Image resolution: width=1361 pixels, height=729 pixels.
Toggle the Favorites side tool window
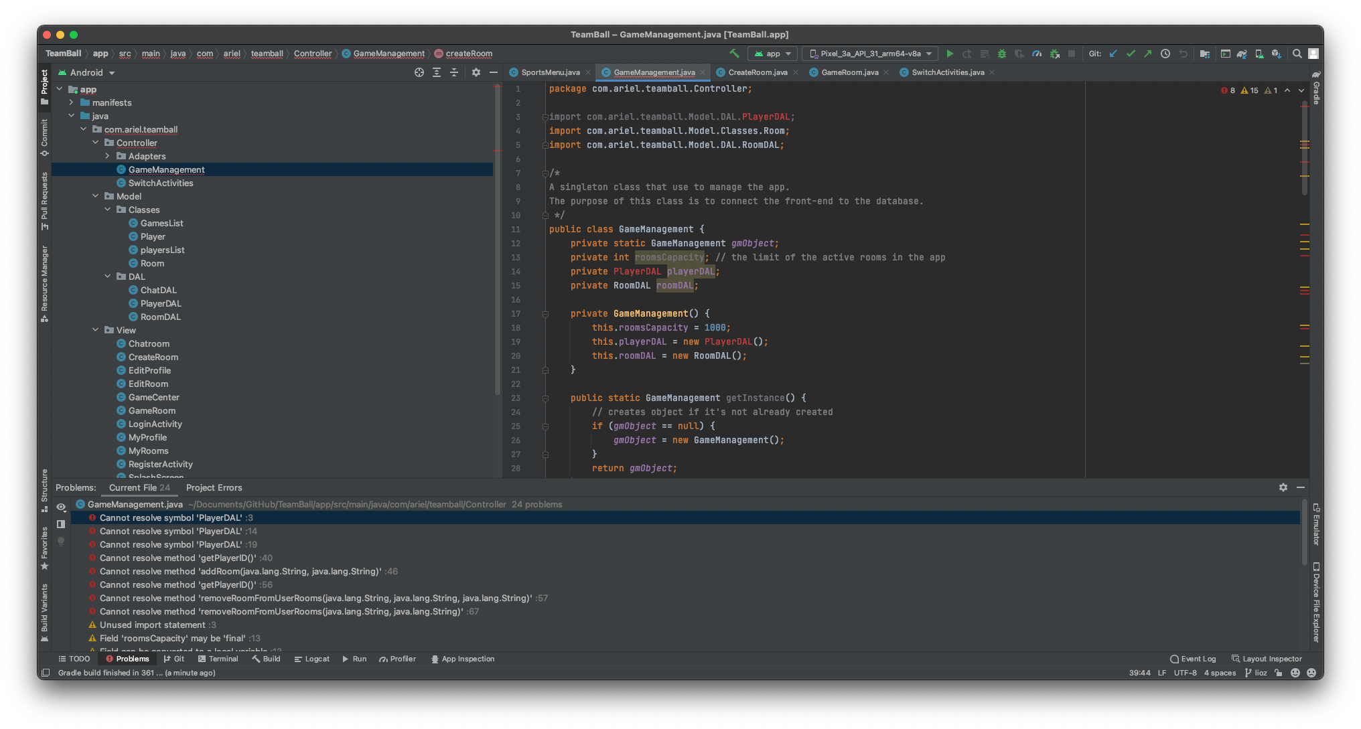[44, 548]
